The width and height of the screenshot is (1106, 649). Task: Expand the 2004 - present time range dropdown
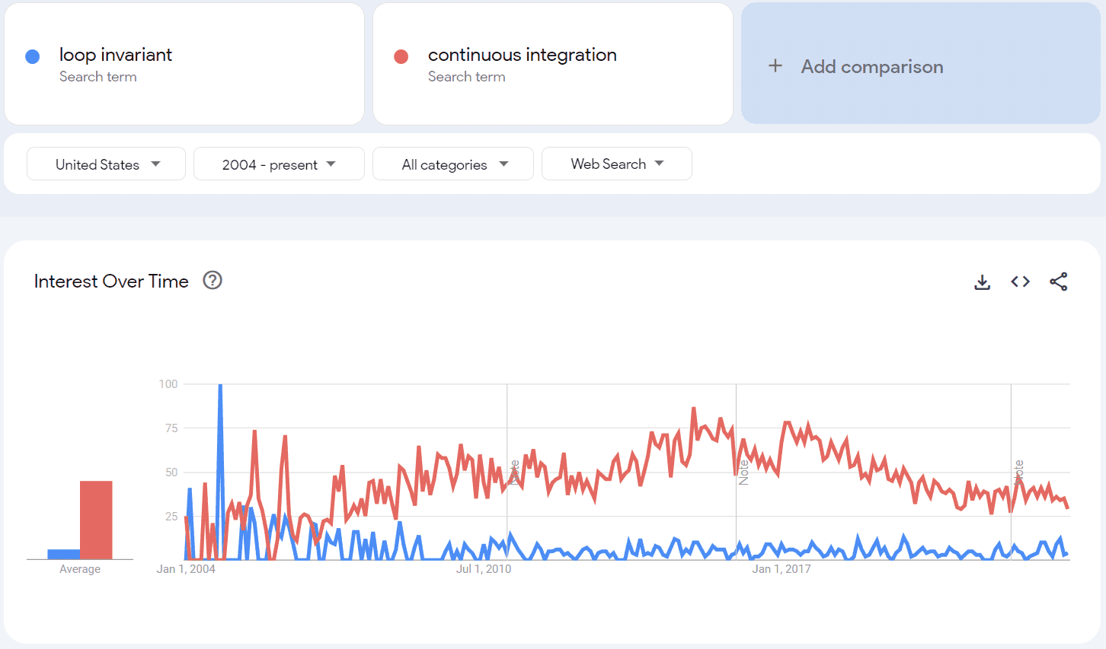pyautogui.click(x=279, y=164)
